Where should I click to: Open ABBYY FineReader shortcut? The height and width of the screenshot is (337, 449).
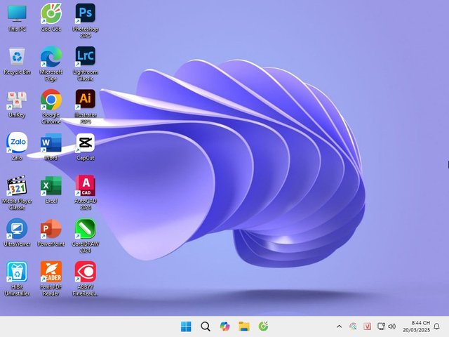click(x=86, y=279)
